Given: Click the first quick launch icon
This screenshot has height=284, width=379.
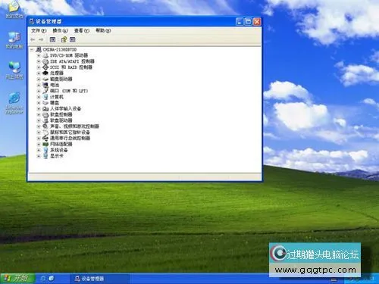Looking at the screenshot, I should (x=43, y=279).
